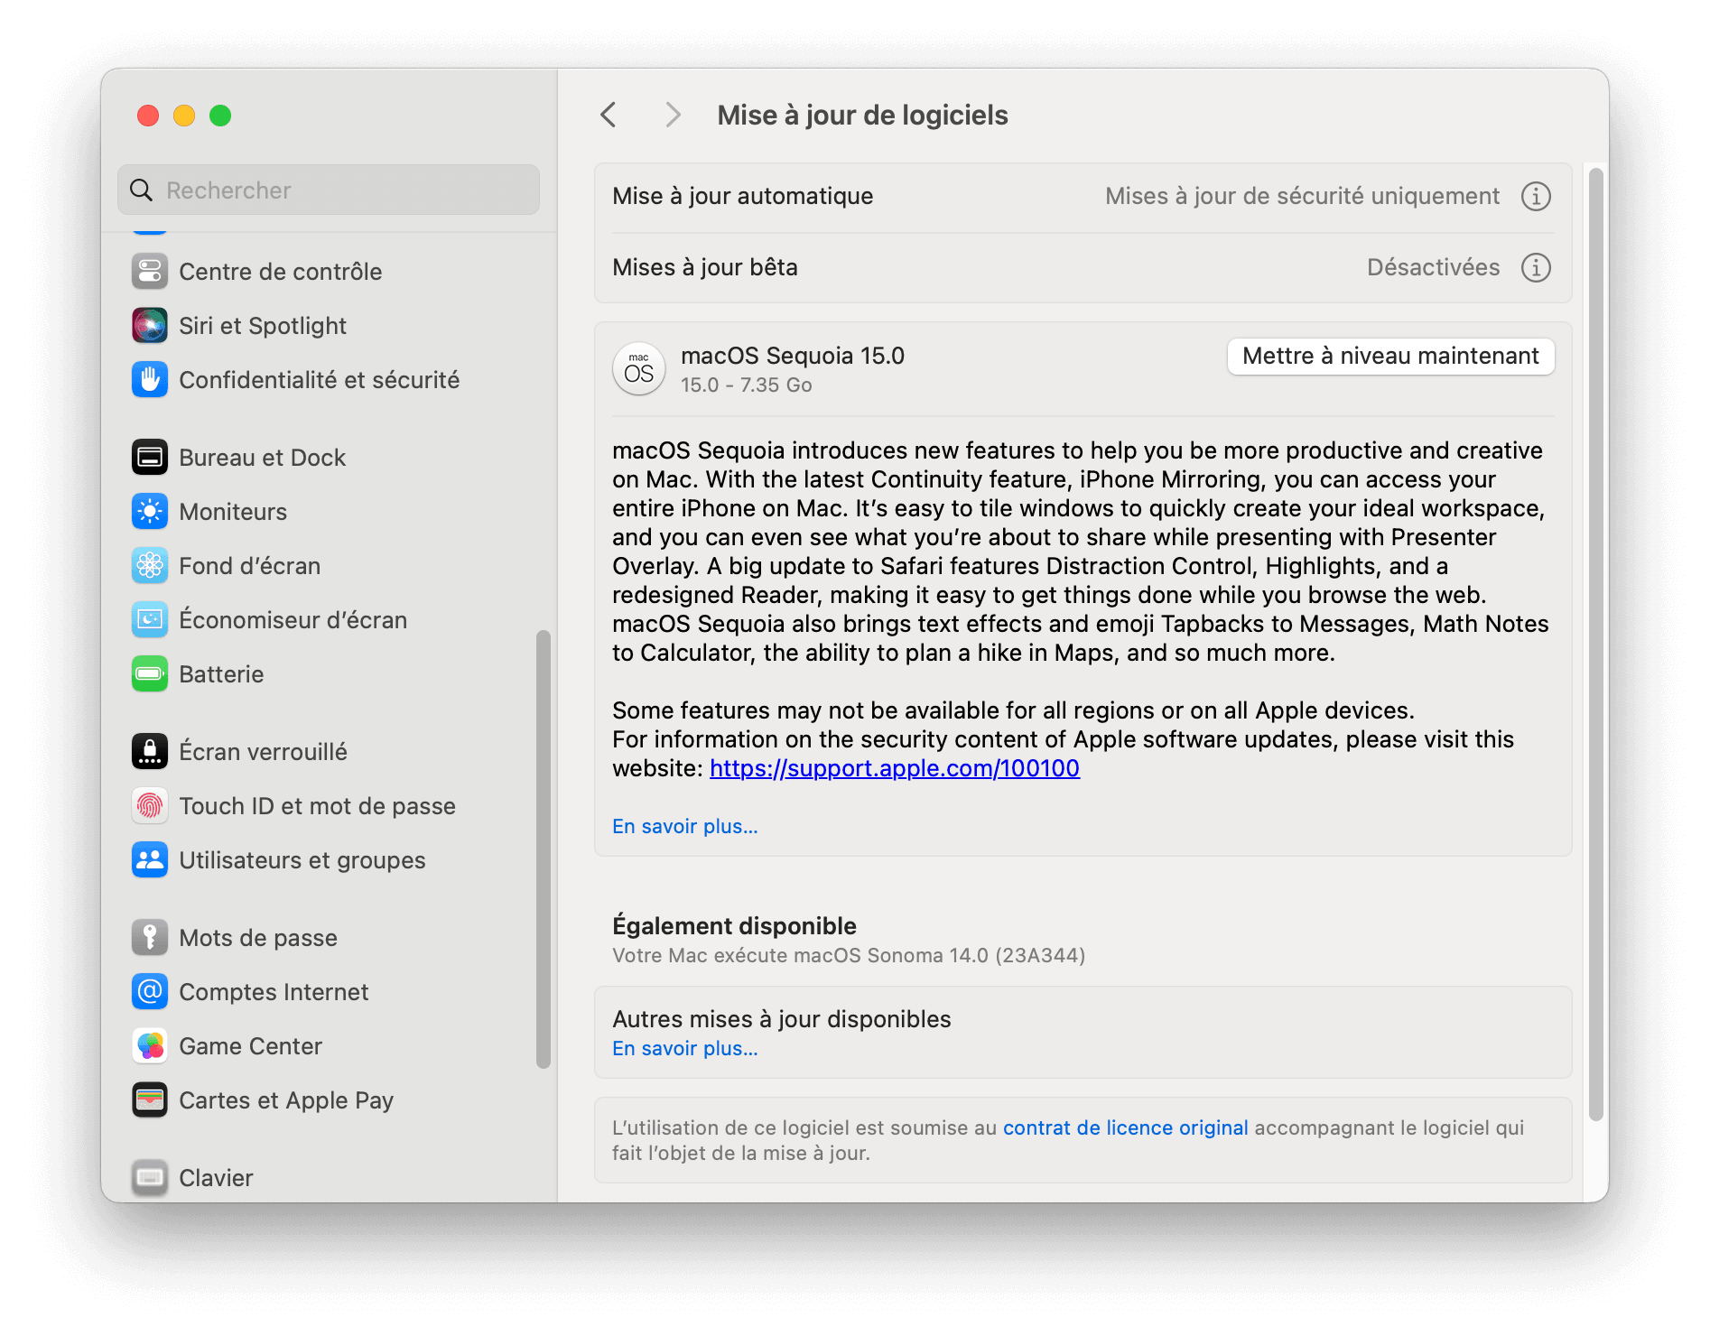This screenshot has width=1710, height=1336.
Task: Click the Écran verrouillé lock icon
Action: (150, 752)
